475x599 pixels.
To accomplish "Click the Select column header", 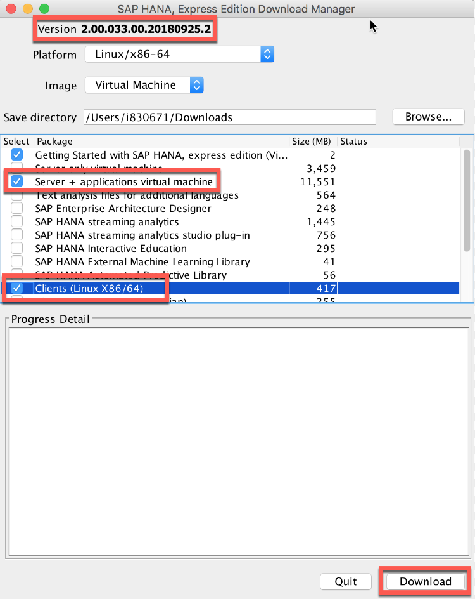I will (16, 142).
